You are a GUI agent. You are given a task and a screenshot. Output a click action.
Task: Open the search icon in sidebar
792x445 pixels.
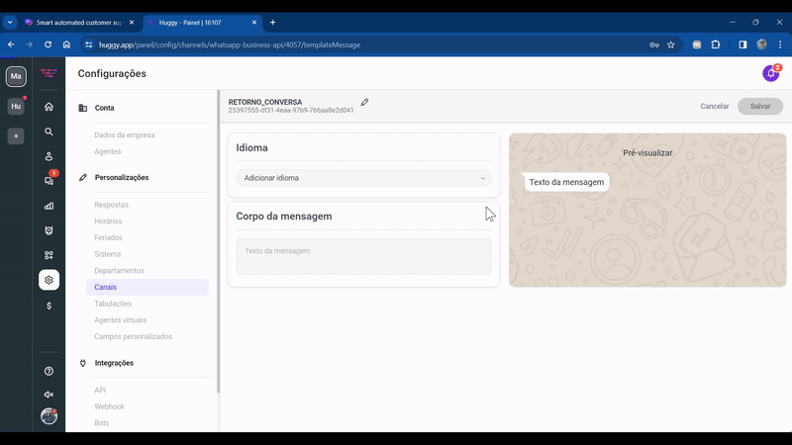coord(49,132)
